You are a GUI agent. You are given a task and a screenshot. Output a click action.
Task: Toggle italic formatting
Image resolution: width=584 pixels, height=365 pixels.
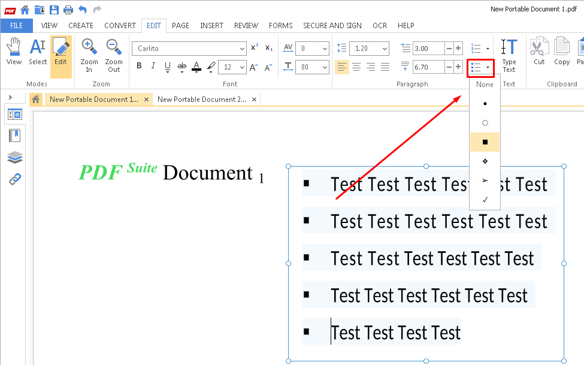pyautogui.click(x=153, y=66)
